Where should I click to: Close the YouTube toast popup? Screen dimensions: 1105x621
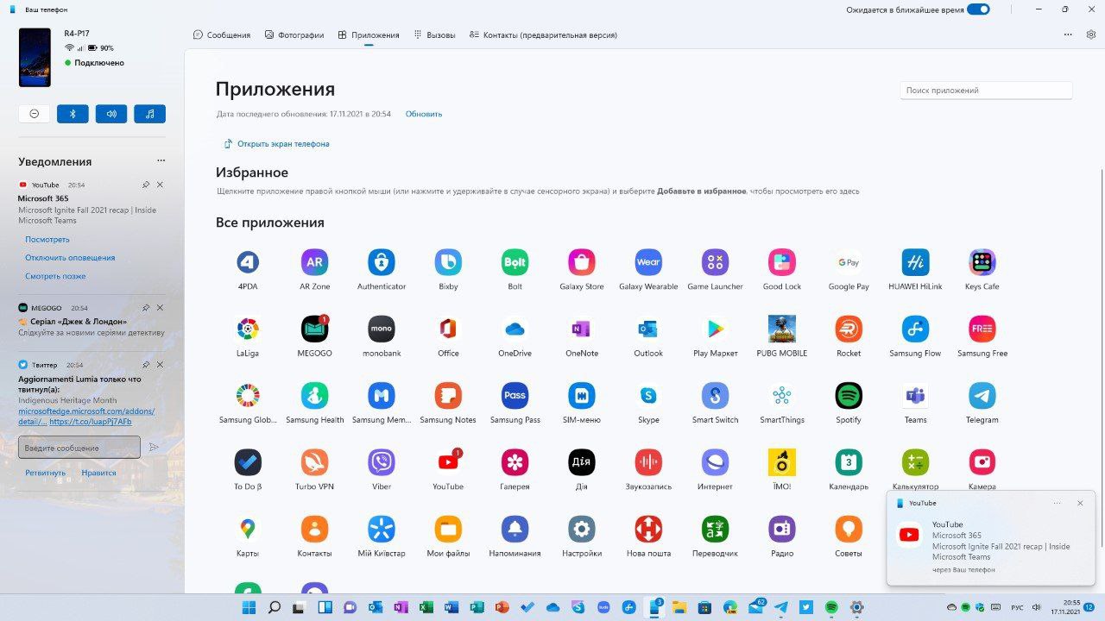1080,503
